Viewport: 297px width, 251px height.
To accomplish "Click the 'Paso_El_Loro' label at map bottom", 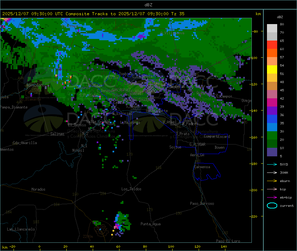I will (x=228, y=241).
